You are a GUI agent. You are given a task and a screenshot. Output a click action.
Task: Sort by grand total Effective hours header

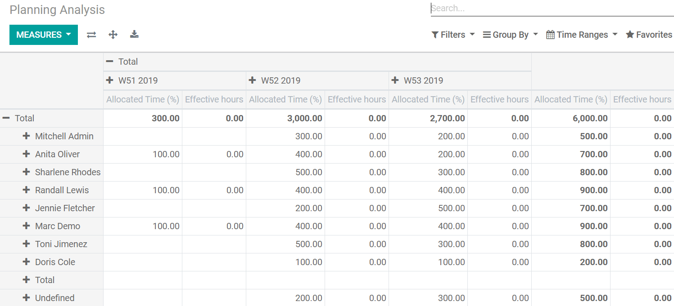642,100
